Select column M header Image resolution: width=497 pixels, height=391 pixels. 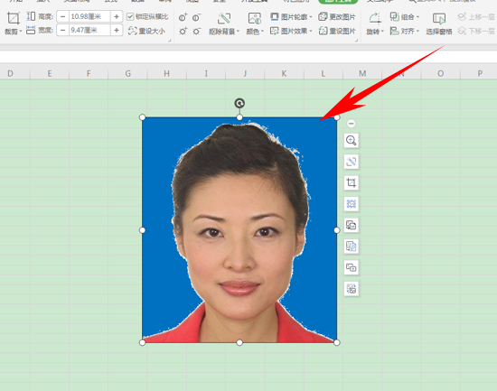click(x=362, y=73)
